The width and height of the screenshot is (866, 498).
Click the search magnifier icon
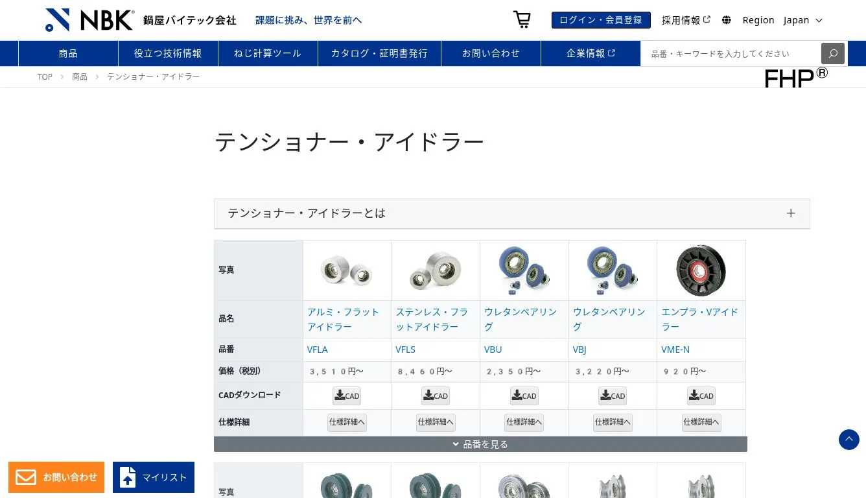pyautogui.click(x=832, y=53)
